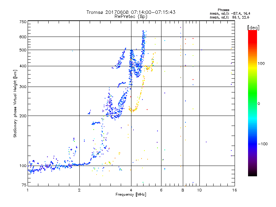276x207 pixels.
Task: Click the colorbar tick label '100'
Action: tap(261, 63)
